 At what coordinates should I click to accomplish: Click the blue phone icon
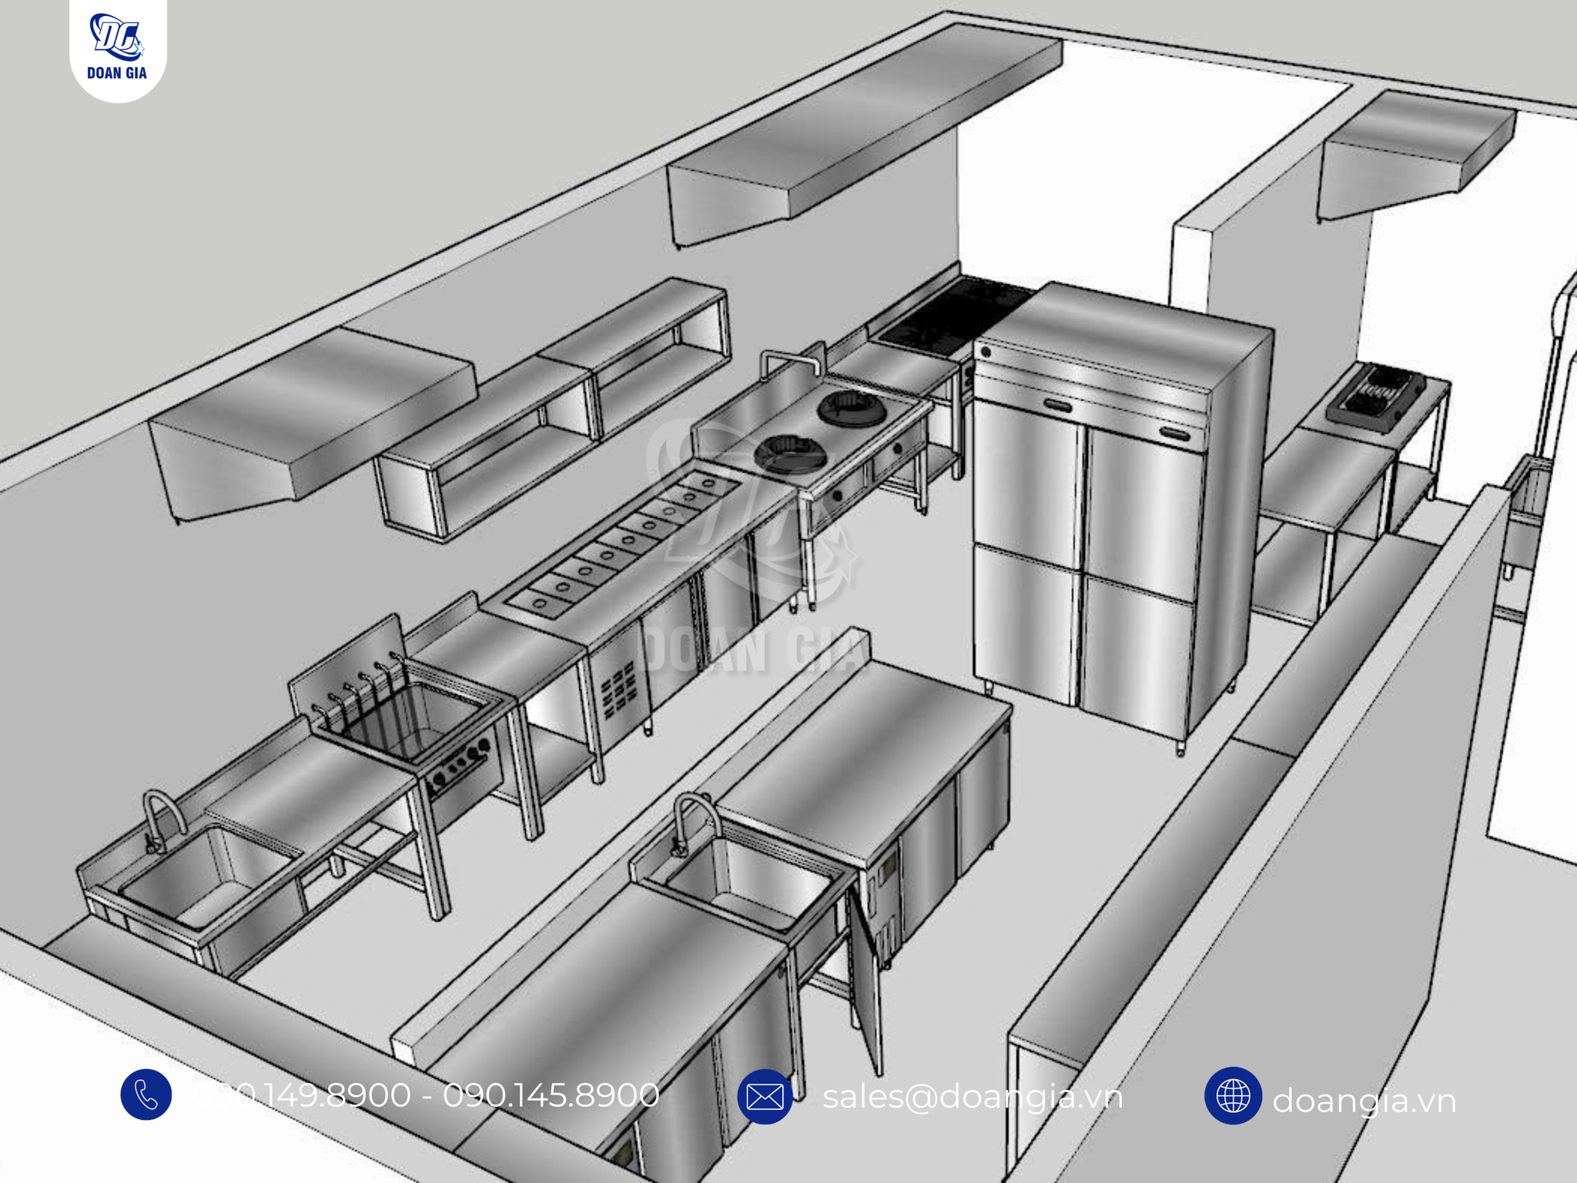point(146,1094)
